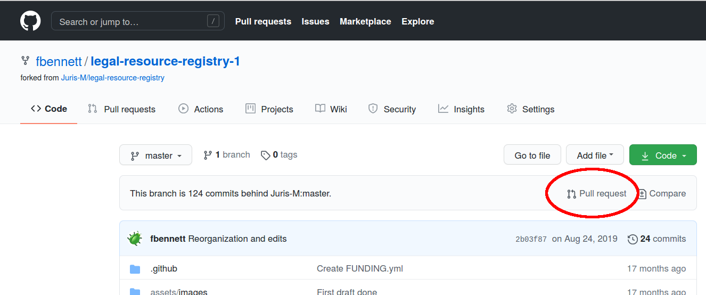Focus the 'Search or jump to' field
This screenshot has height=295, width=706.
[138, 21]
